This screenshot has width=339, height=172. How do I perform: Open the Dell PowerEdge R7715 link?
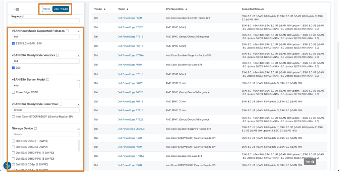tap(130, 110)
